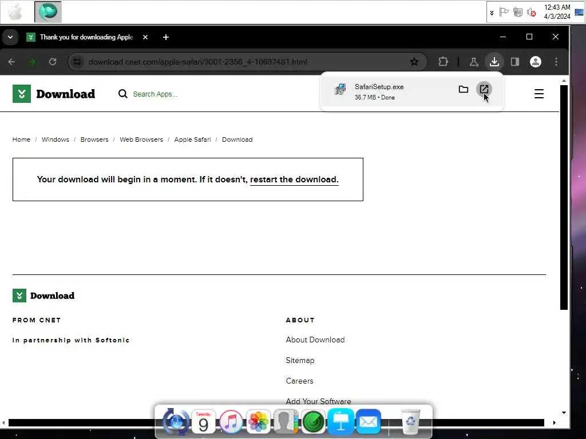Open the Calendar dock icon
Viewport: 586px width, 439px height.
point(203,422)
